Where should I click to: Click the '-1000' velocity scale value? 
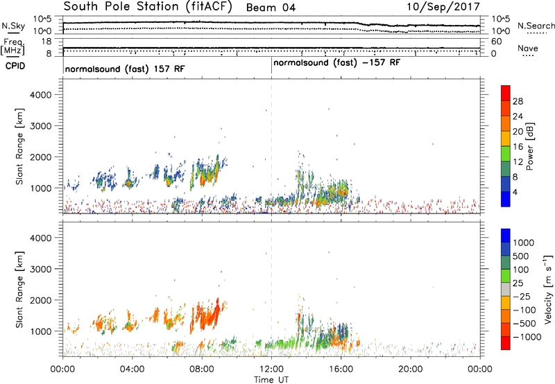(527, 337)
